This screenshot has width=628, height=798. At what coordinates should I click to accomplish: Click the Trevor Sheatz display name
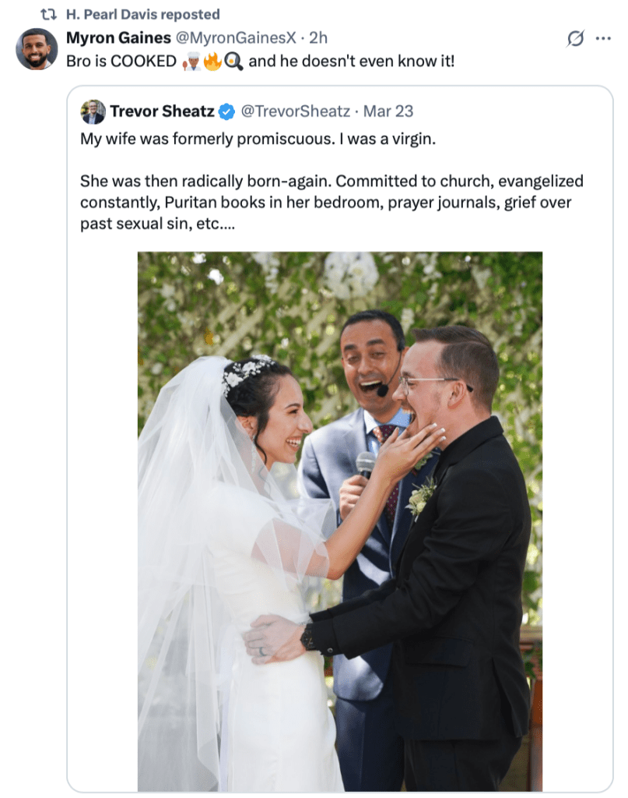pos(162,111)
